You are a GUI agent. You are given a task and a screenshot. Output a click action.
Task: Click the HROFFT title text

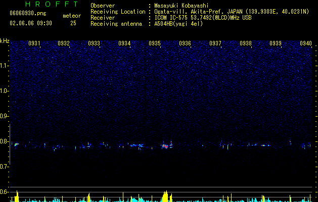(52, 4)
